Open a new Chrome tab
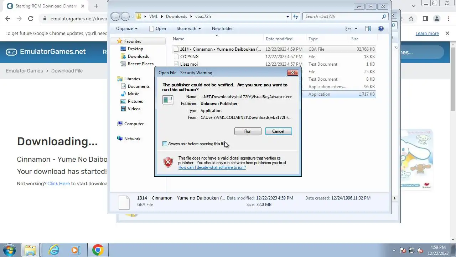The image size is (456, 257). (96, 6)
